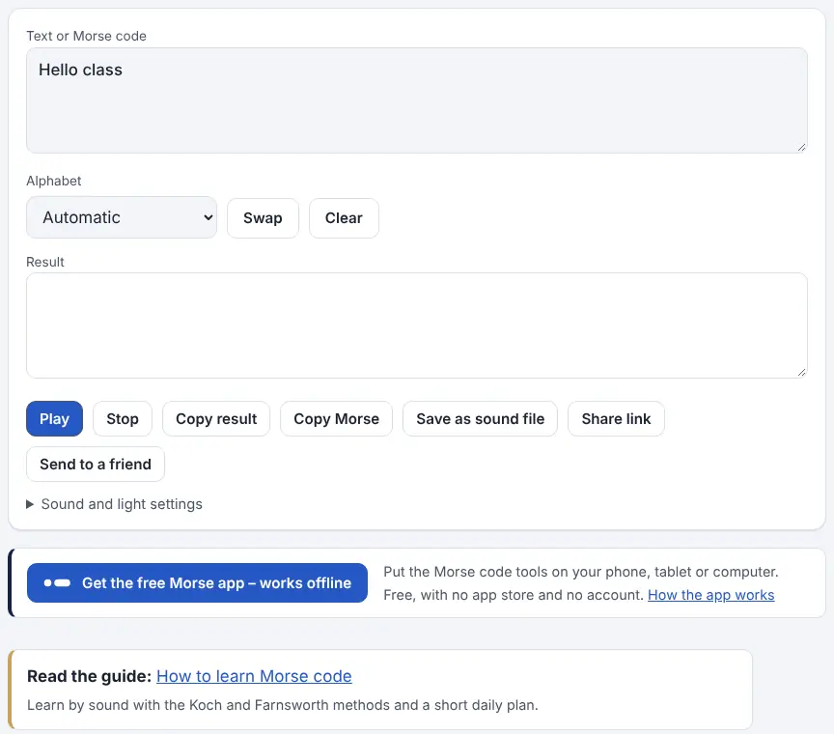Focus the empty Result text area
Screen dimensions: 834x734
pos(416,325)
